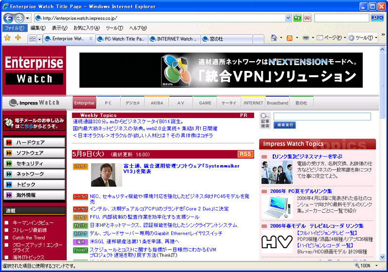Open the デル Gigabit Ethernet switch article

[x=156, y=233]
